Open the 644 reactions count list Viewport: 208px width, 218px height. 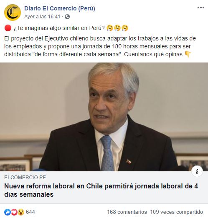click(30, 212)
